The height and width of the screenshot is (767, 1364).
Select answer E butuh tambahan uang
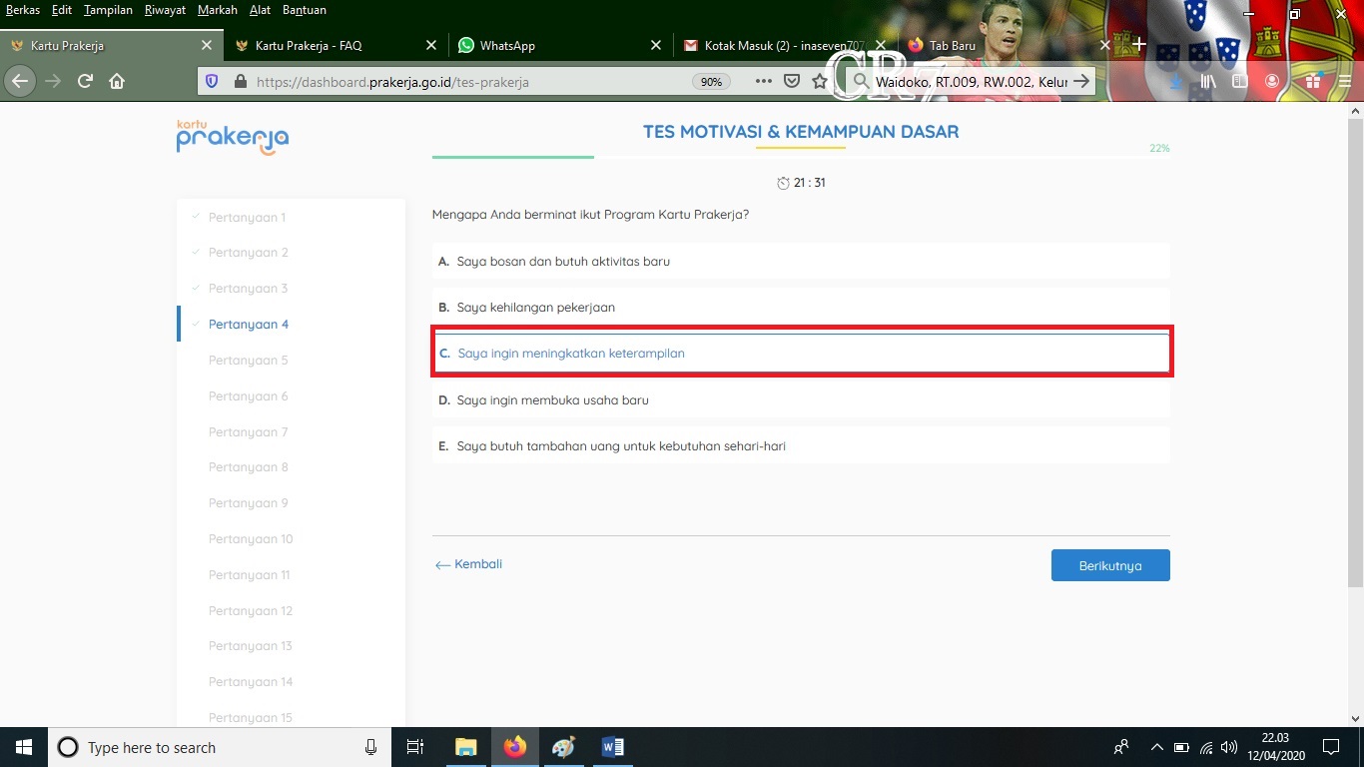click(801, 445)
